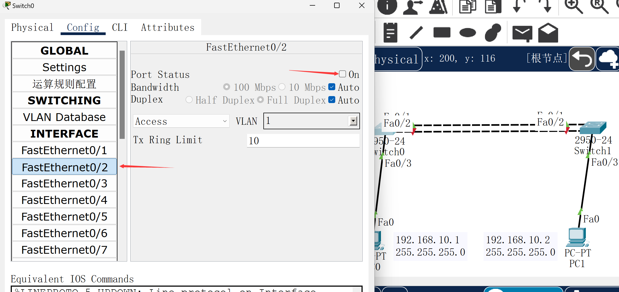Select the Draw Line tool
This screenshot has width=619, height=292.
point(416,33)
